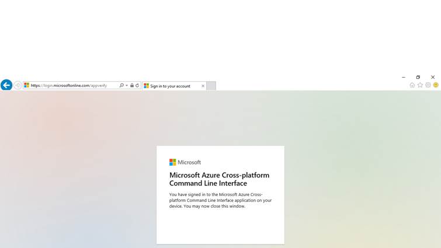Go back with the blue back arrow
The height and width of the screenshot is (248, 441).
pyautogui.click(x=6, y=85)
